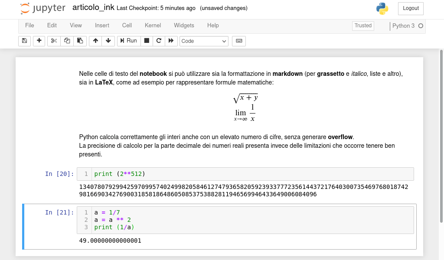Open the Help menu
Viewport: 444px width, 260px height.
pyautogui.click(x=213, y=26)
